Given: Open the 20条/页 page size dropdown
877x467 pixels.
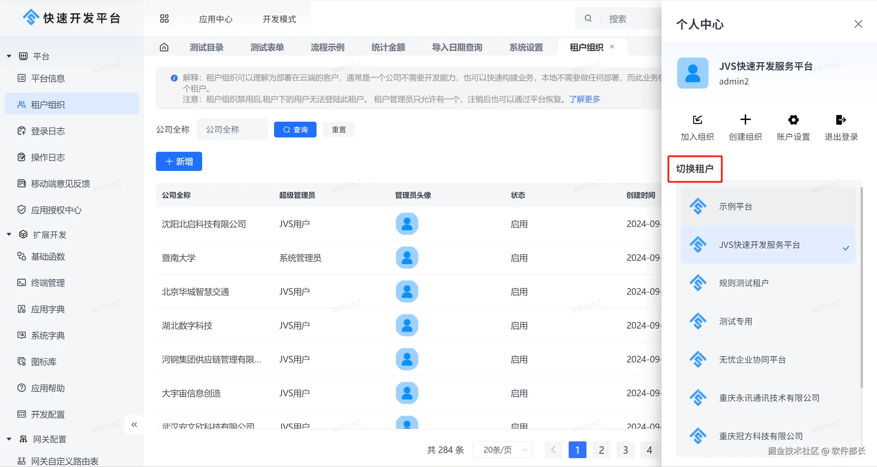Looking at the screenshot, I should point(503,450).
